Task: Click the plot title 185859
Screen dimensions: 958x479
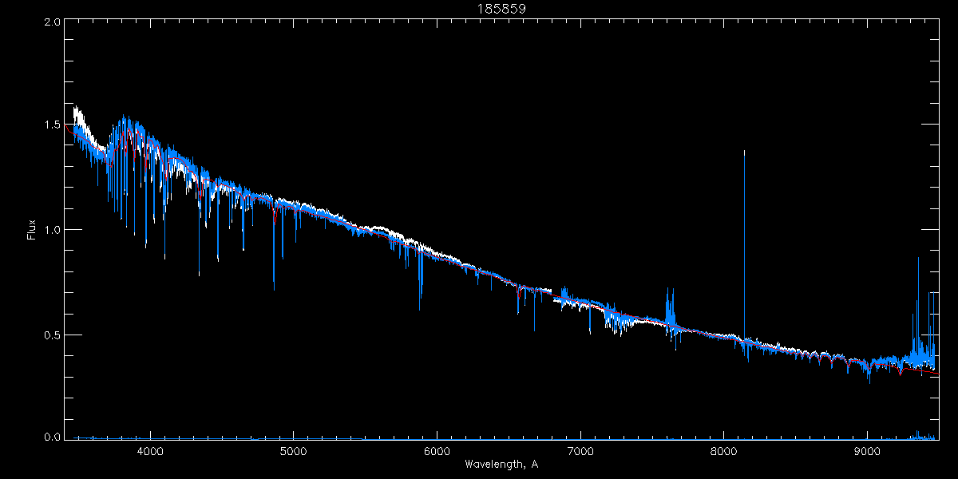Action: [501, 10]
